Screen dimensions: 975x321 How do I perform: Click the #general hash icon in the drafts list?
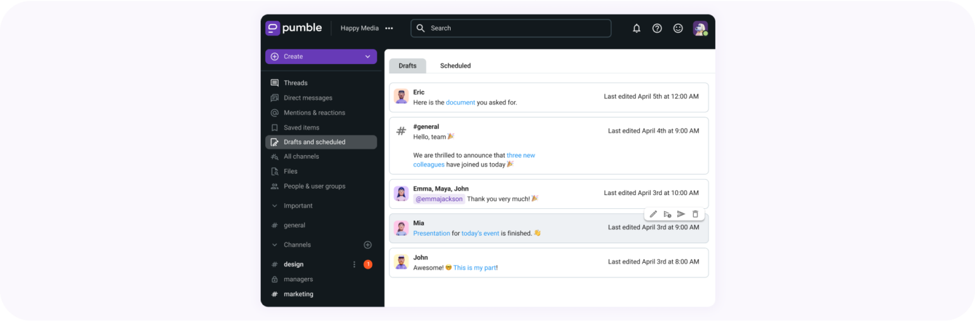click(401, 131)
